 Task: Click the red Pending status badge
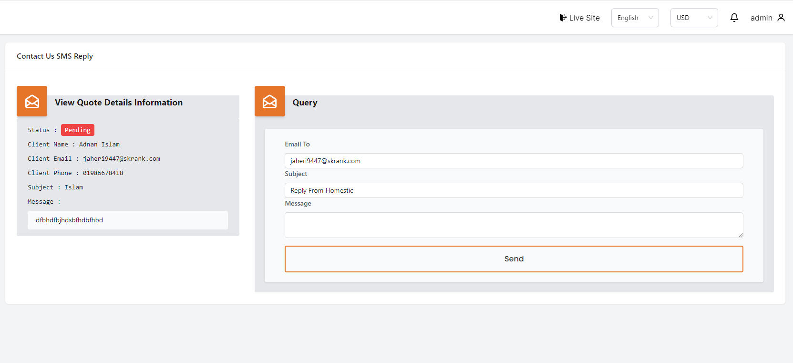(77, 130)
